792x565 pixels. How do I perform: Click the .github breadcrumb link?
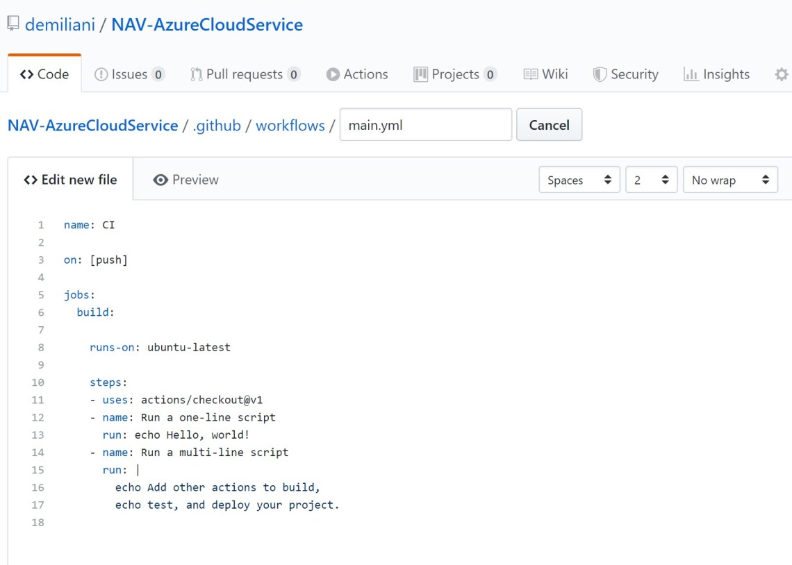[x=217, y=125]
